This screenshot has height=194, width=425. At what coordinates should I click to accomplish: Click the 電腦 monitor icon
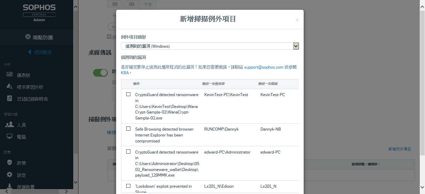(10, 137)
